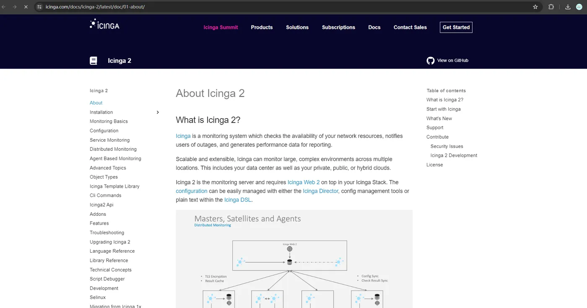Image resolution: width=587 pixels, height=308 pixels.
Task: Go forward with the browser forward arrow
Action: 15,7
